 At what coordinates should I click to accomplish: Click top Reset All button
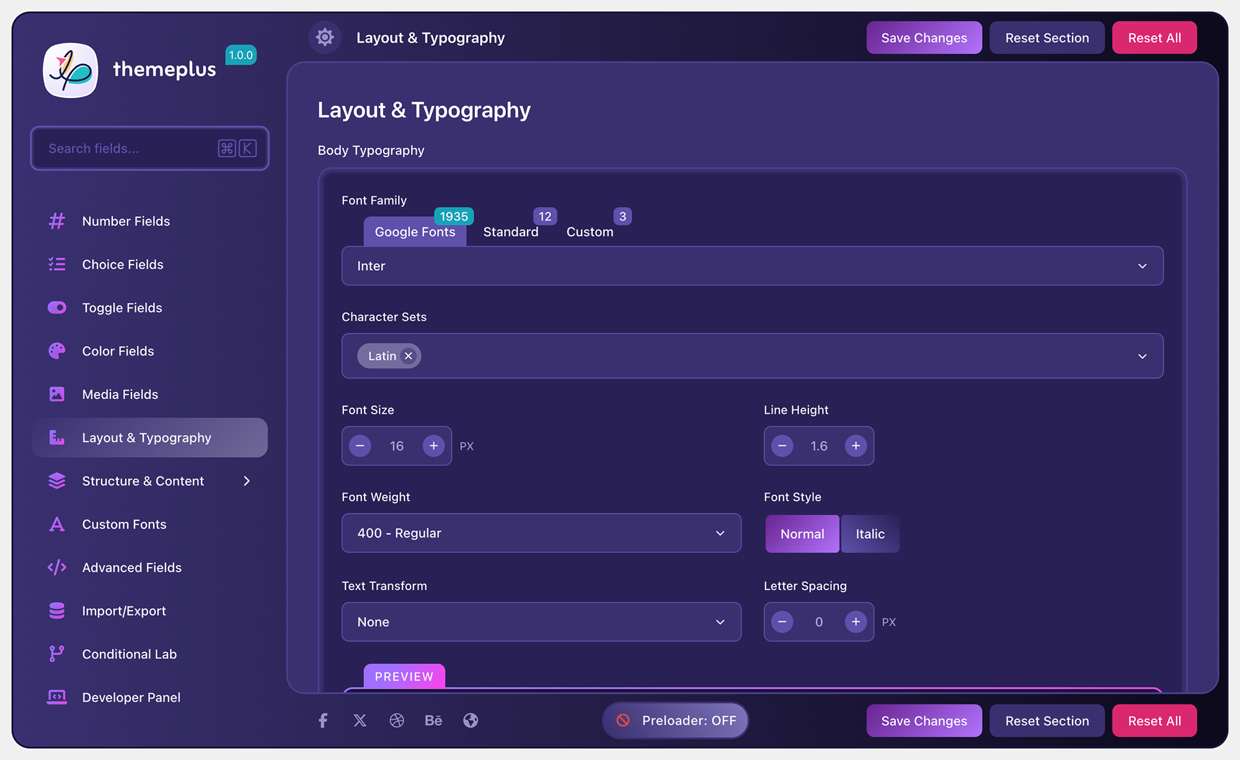[x=1154, y=38]
